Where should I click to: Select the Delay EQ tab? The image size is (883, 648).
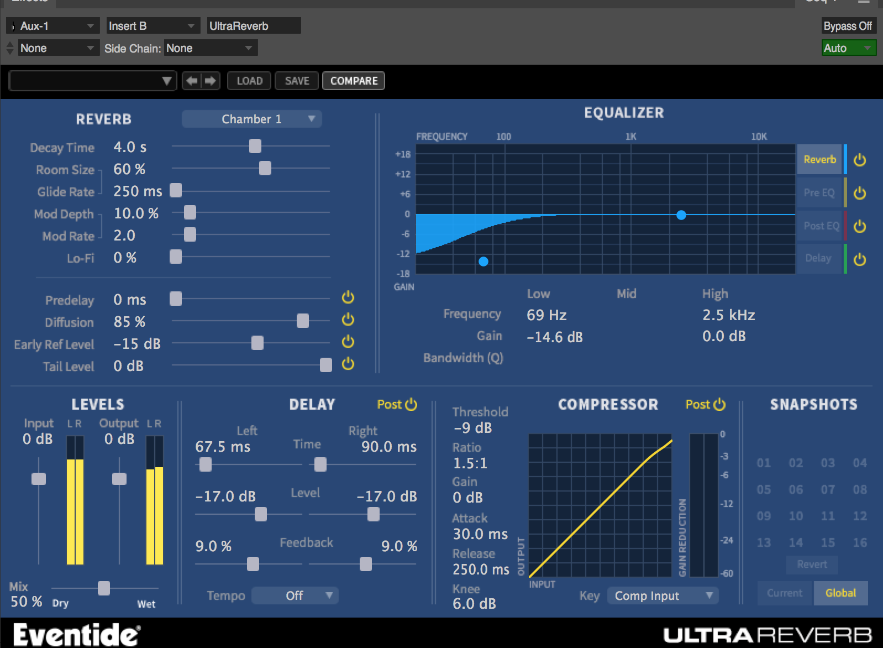click(819, 258)
